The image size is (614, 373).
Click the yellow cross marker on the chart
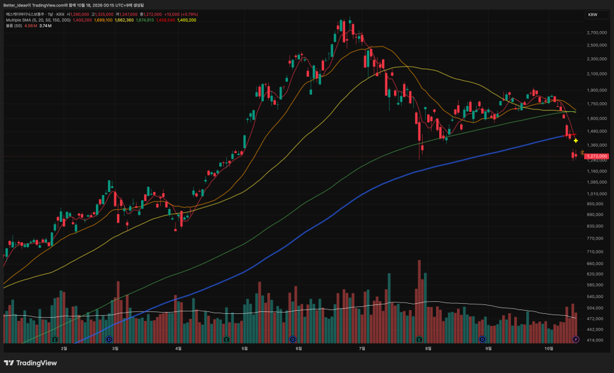[576, 140]
